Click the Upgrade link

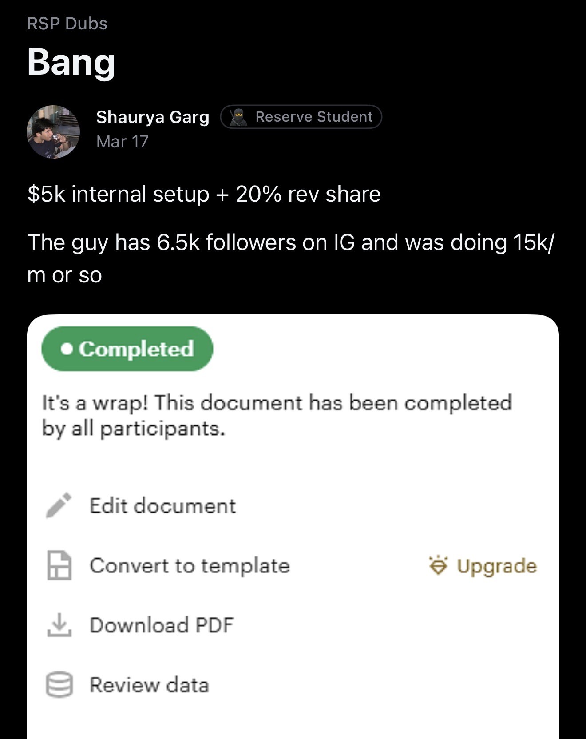click(x=497, y=566)
